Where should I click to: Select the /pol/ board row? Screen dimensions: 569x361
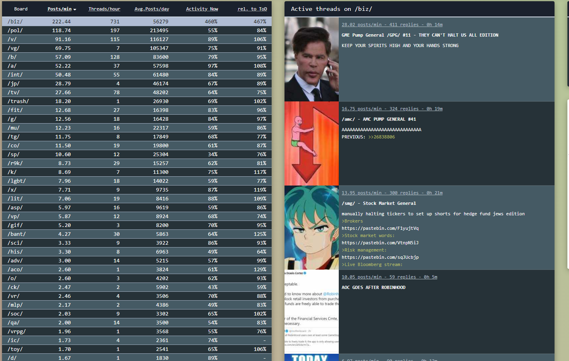point(137,30)
